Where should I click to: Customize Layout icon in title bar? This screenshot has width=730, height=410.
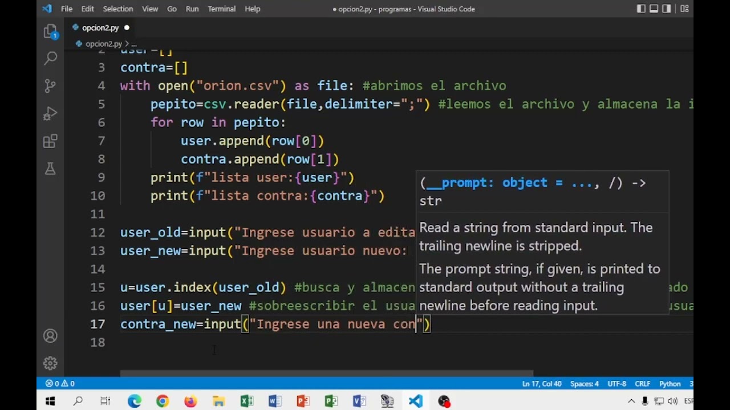tap(685, 9)
